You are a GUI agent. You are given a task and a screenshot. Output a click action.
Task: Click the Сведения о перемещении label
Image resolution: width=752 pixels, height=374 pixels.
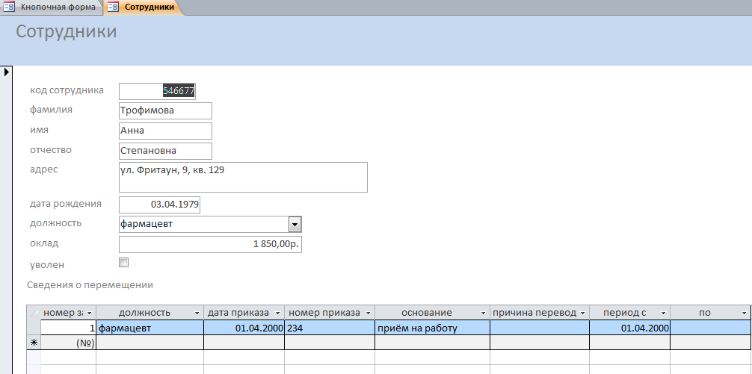click(90, 285)
